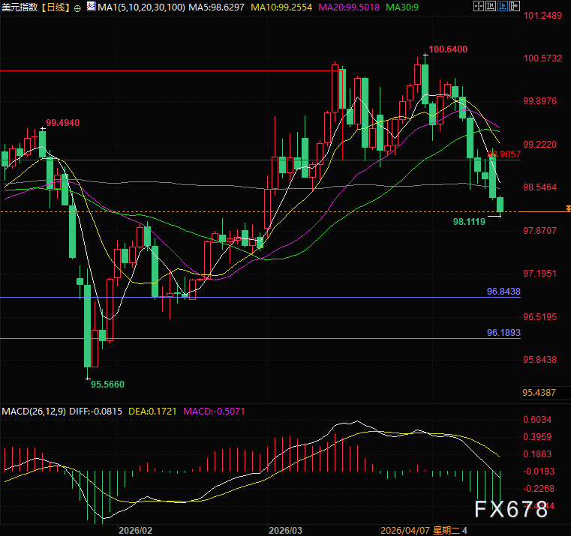
Task: Click the FX678 watermark logo
Action: coord(510,510)
